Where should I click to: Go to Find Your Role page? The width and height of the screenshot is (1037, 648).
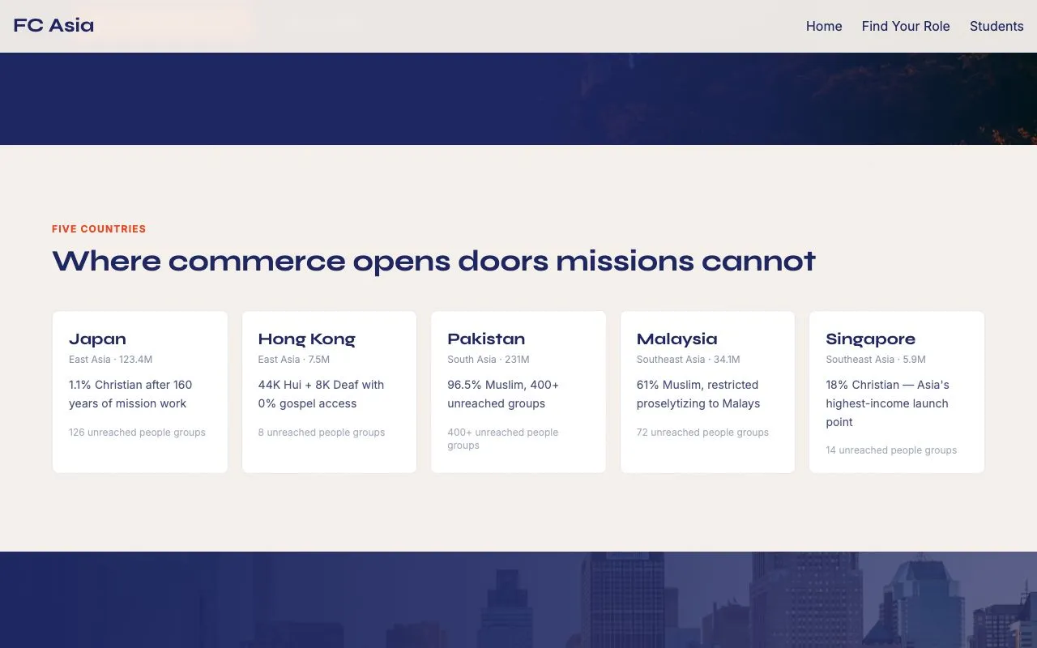click(905, 26)
